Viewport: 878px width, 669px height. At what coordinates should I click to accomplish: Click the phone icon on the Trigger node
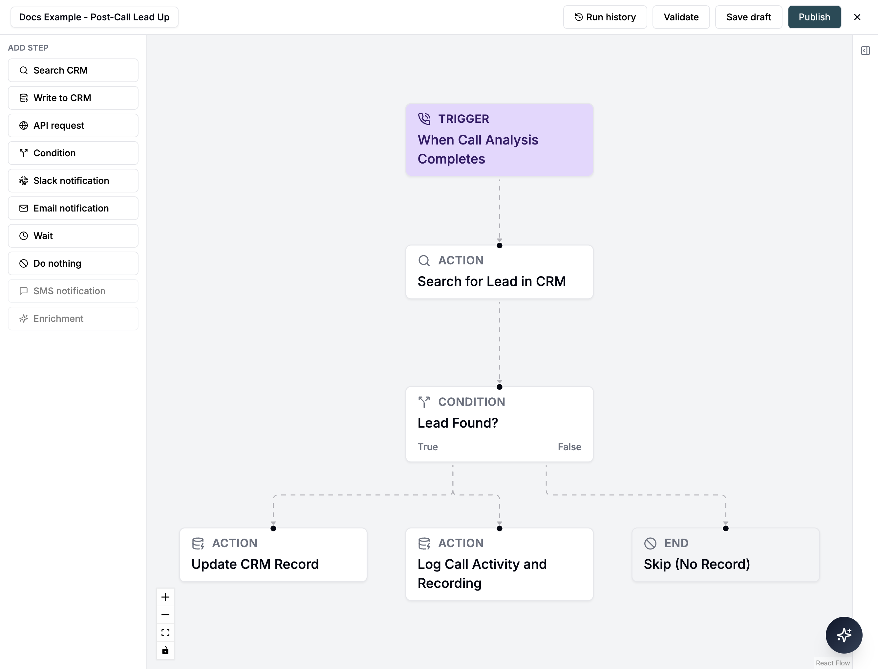[424, 119]
